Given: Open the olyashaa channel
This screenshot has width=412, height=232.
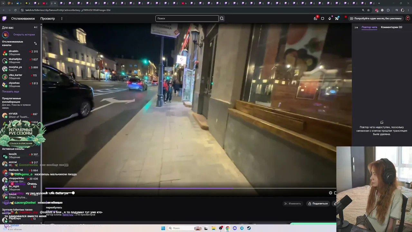Looking at the screenshot, I should [20, 84].
